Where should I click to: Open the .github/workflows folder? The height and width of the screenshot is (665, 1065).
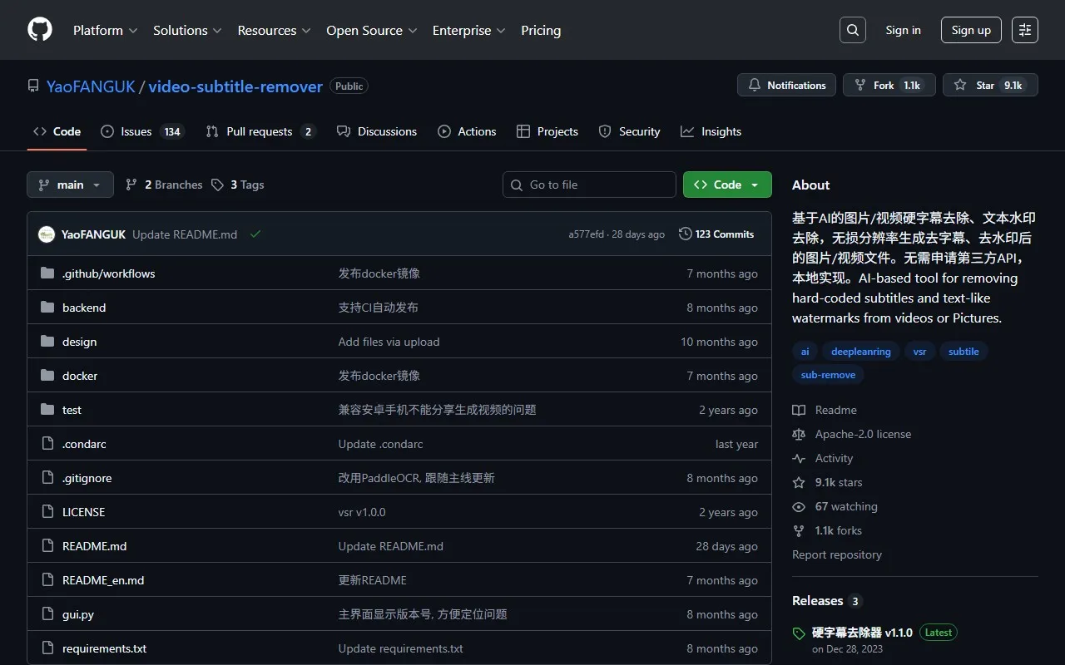tap(108, 273)
